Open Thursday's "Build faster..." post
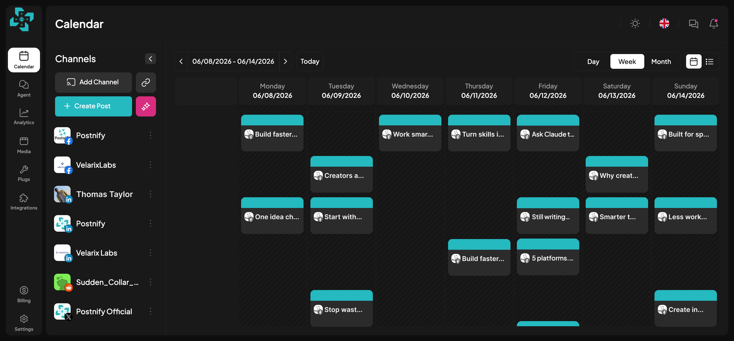The width and height of the screenshot is (734, 341). [x=479, y=257]
